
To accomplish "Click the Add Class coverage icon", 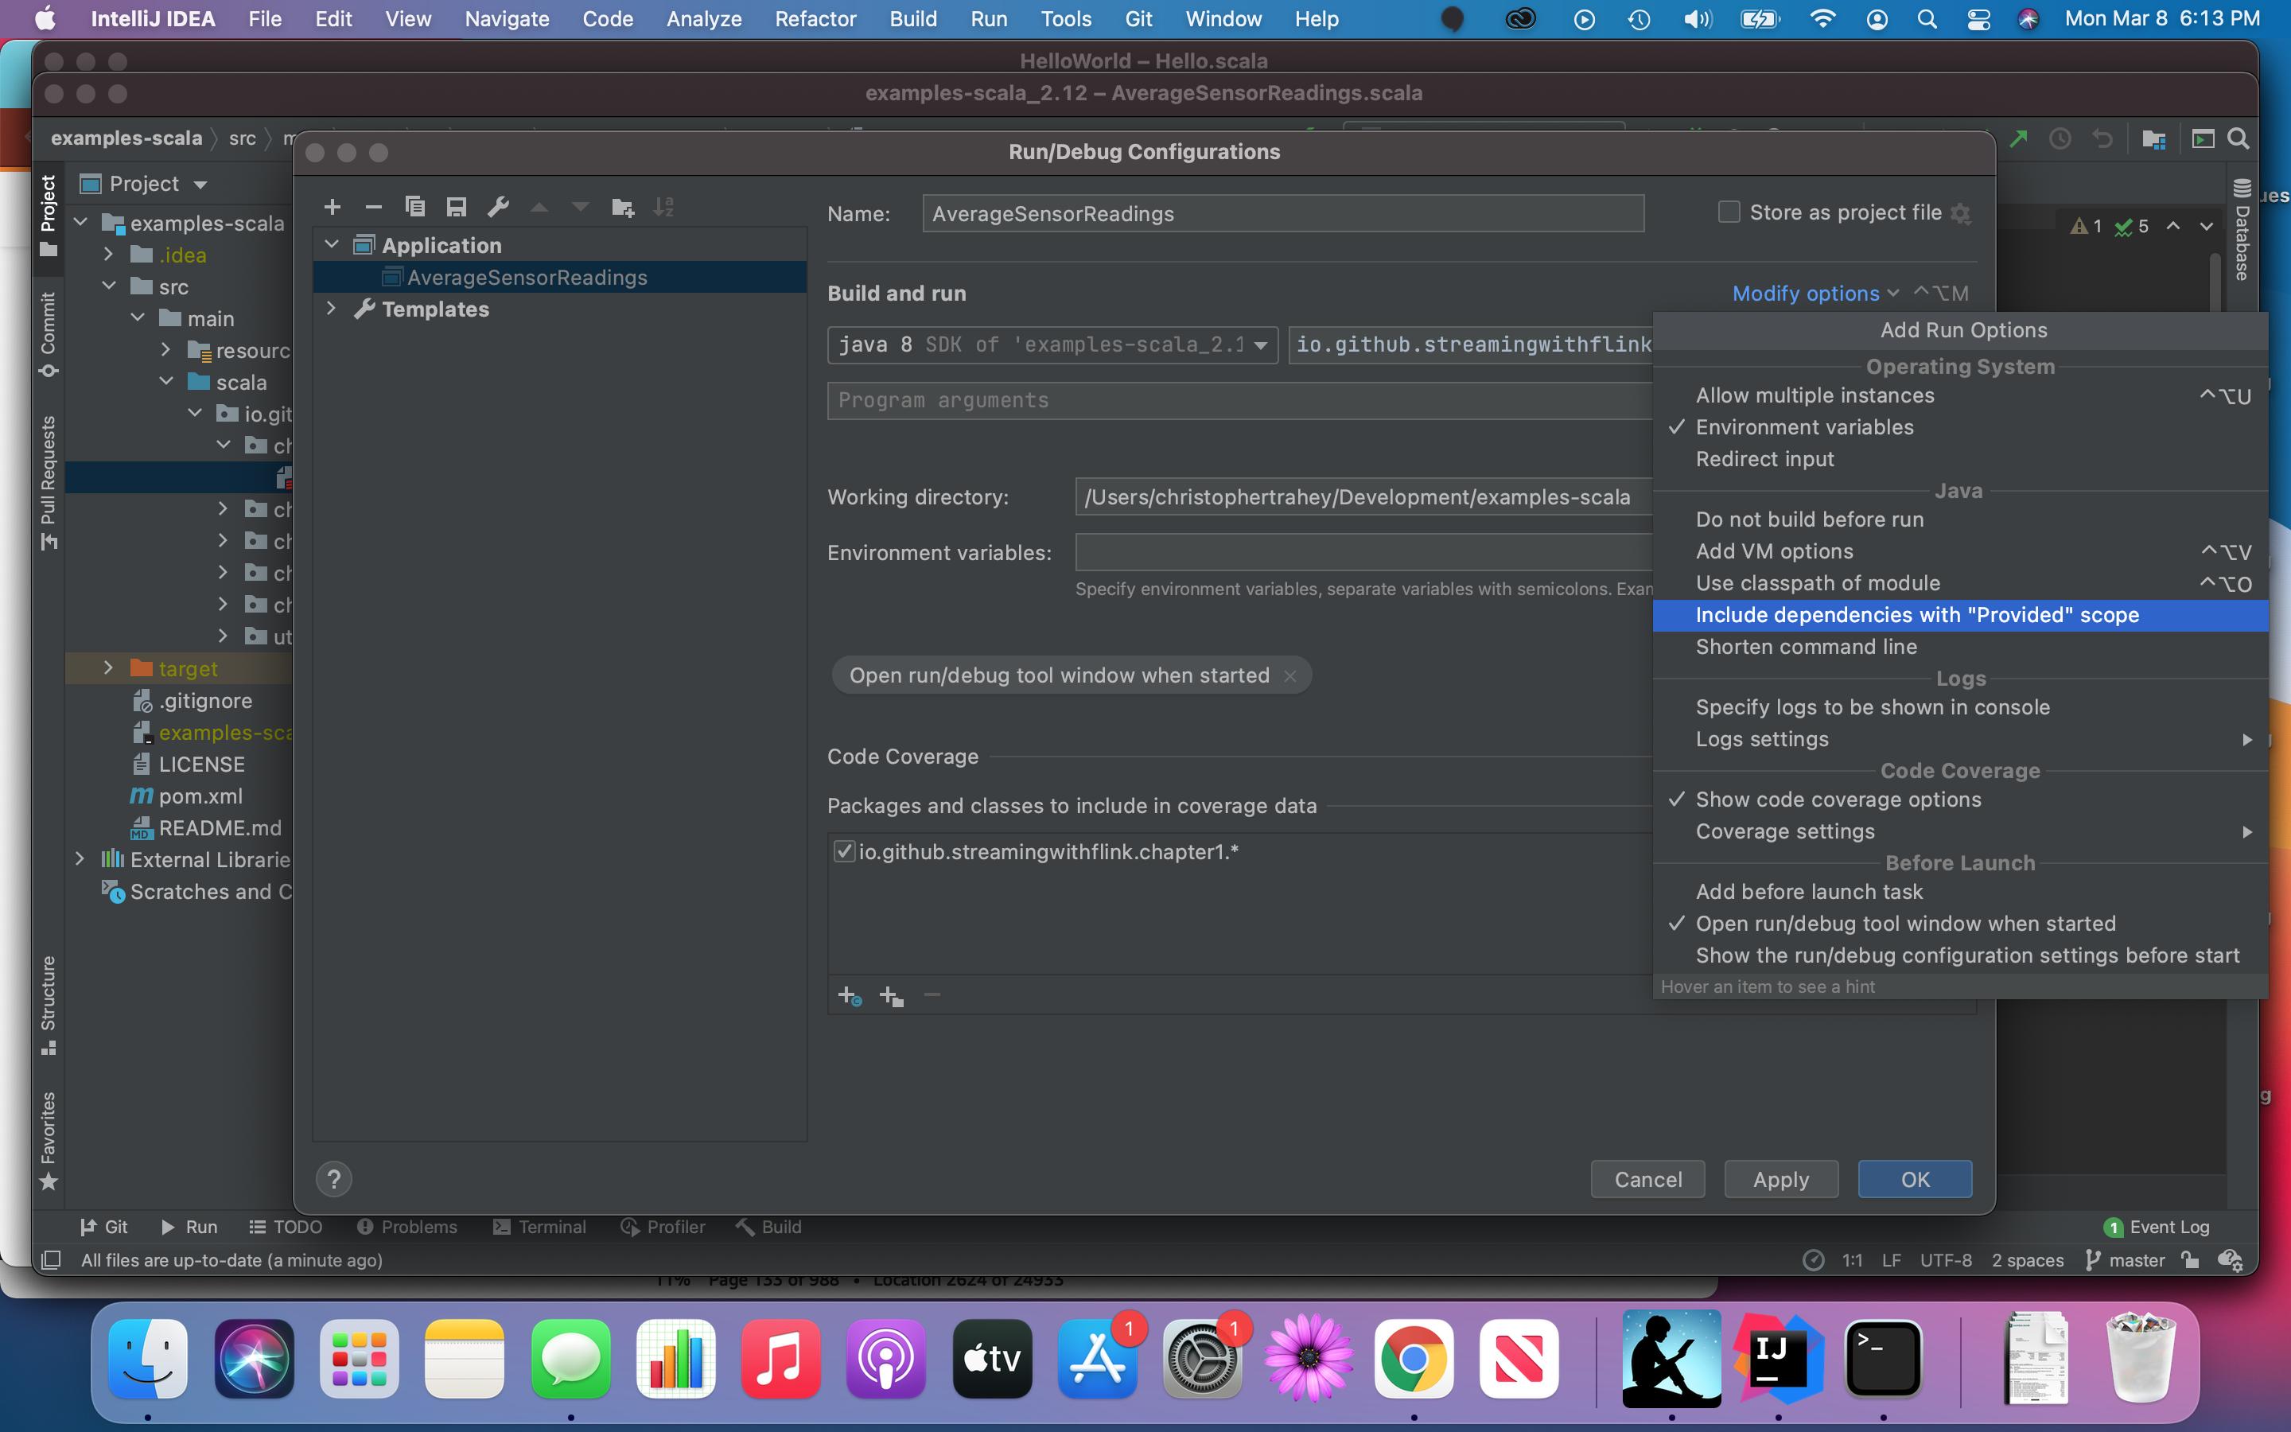I will [x=850, y=995].
